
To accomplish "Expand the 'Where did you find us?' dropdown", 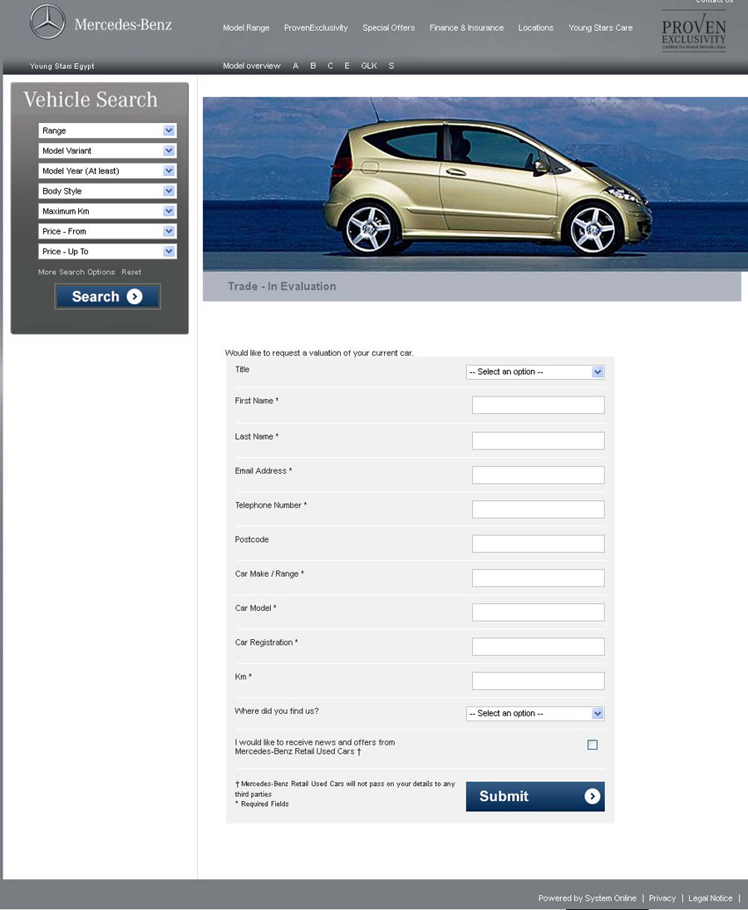I will point(535,713).
